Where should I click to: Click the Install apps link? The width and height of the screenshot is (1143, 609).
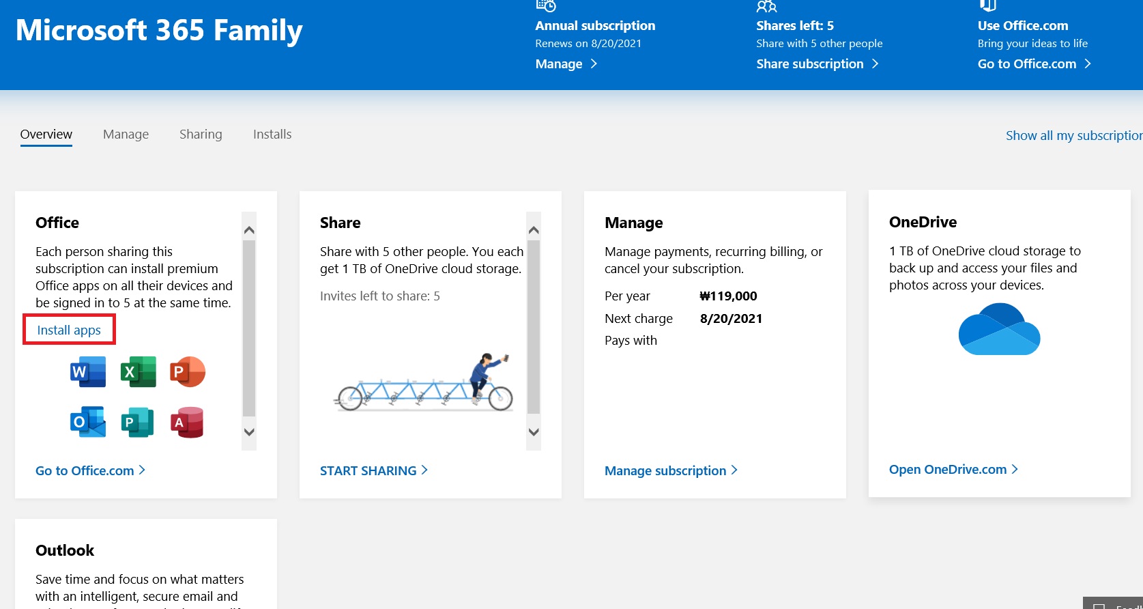coord(69,330)
